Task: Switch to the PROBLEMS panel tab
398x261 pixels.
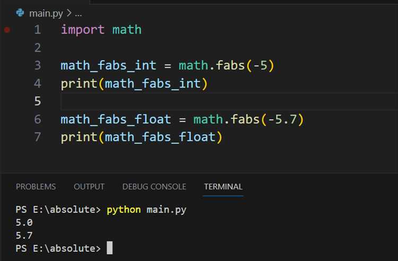Action: (x=36, y=187)
